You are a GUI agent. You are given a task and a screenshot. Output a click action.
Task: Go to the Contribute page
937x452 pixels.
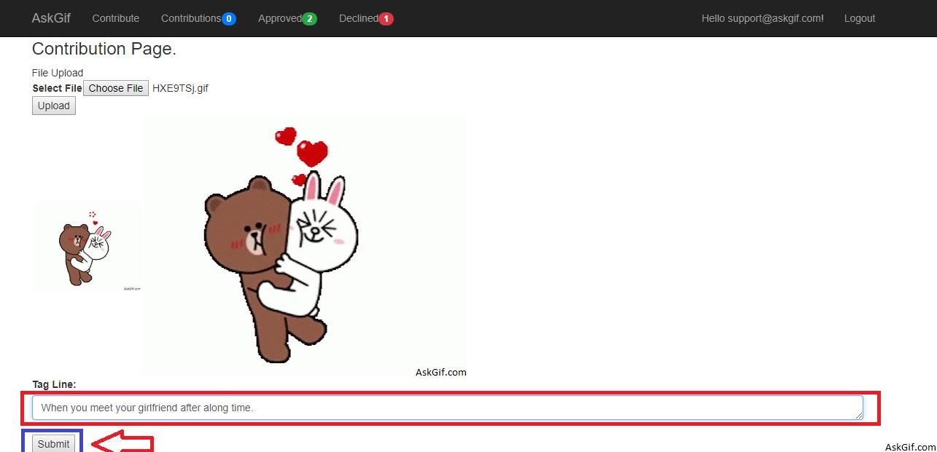coord(116,18)
